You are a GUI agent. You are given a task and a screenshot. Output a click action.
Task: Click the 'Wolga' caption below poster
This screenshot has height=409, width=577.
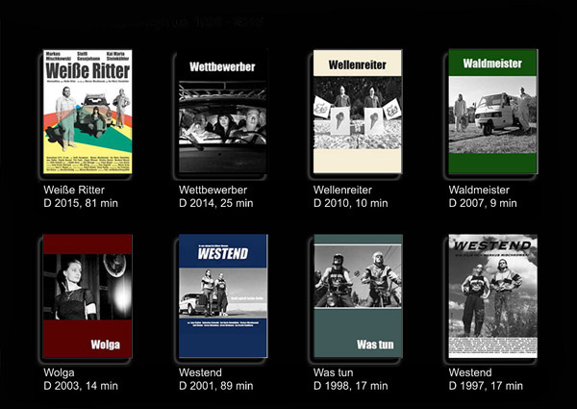(x=59, y=372)
